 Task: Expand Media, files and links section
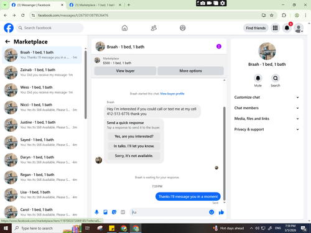tap(267, 119)
